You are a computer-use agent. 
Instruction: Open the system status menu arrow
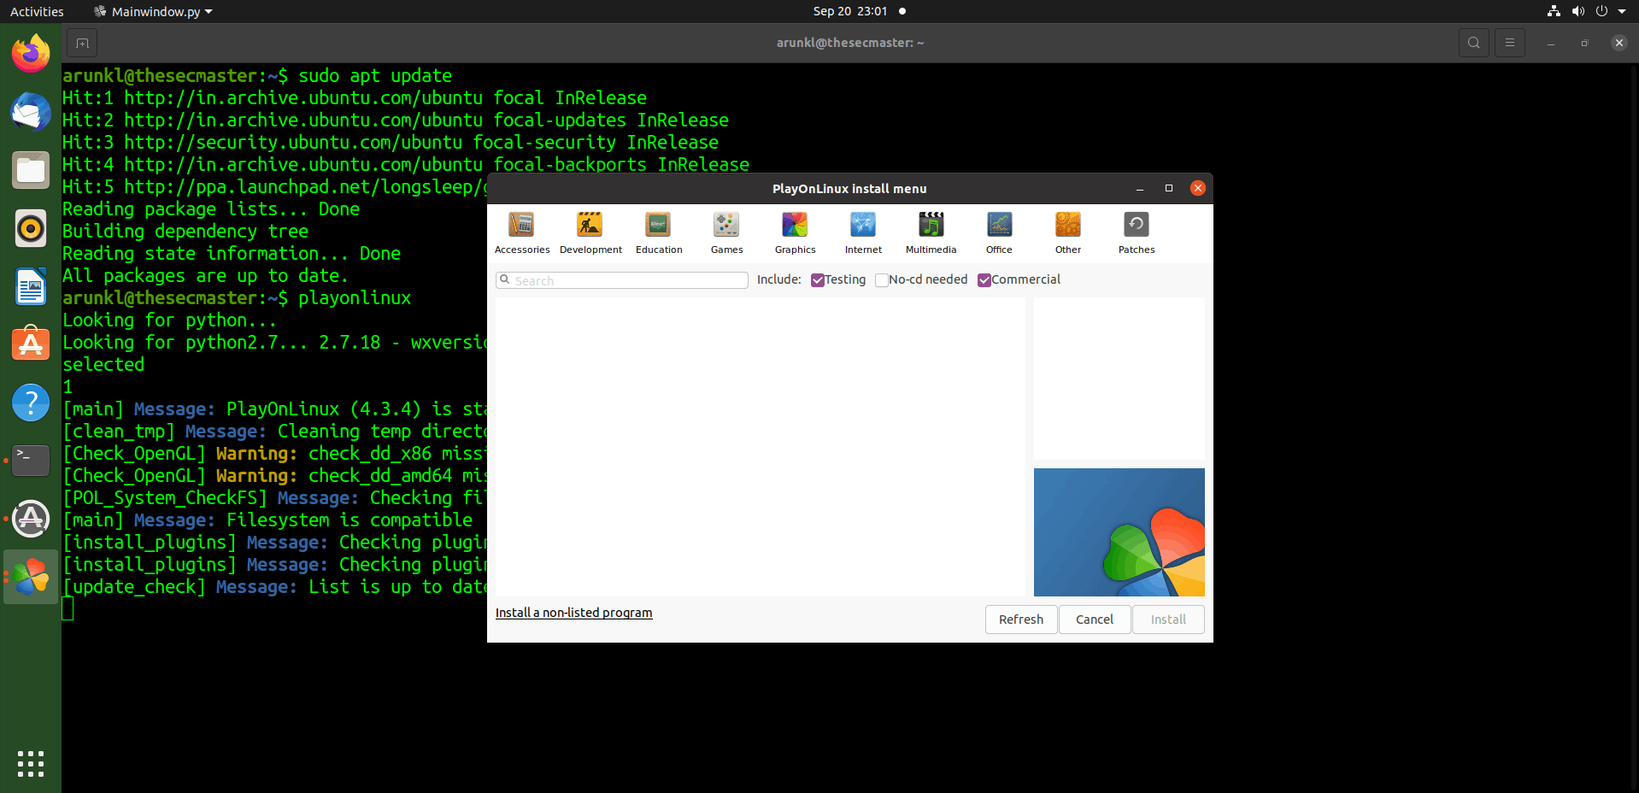[x=1621, y=11]
